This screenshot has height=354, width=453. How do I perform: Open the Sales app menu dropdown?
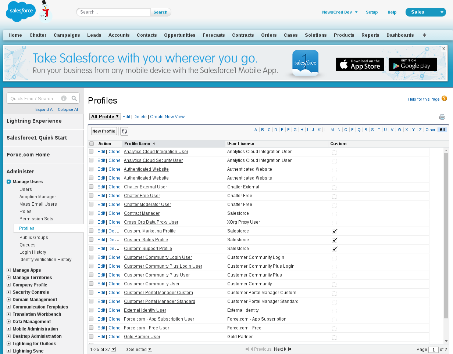[425, 12]
